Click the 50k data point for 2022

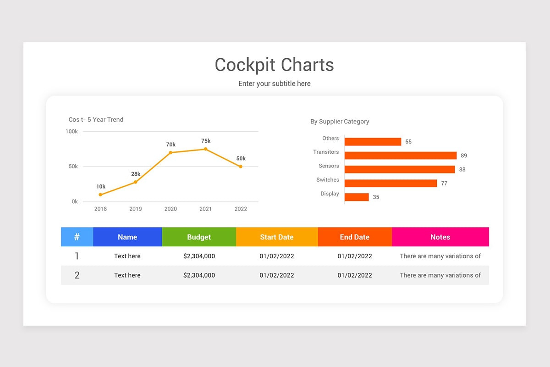click(241, 167)
